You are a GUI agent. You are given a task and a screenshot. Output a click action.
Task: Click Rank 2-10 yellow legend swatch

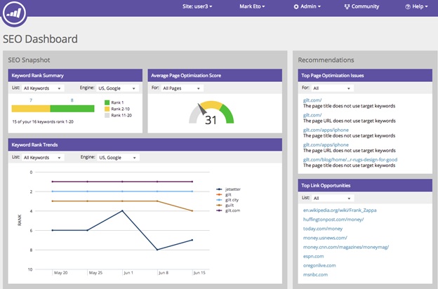pos(107,109)
